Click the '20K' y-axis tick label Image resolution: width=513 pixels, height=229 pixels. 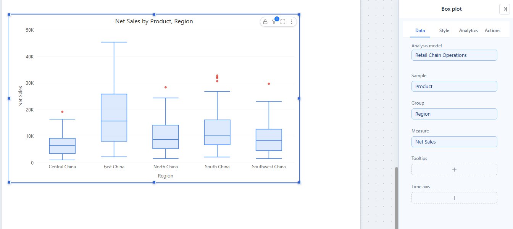(29, 110)
